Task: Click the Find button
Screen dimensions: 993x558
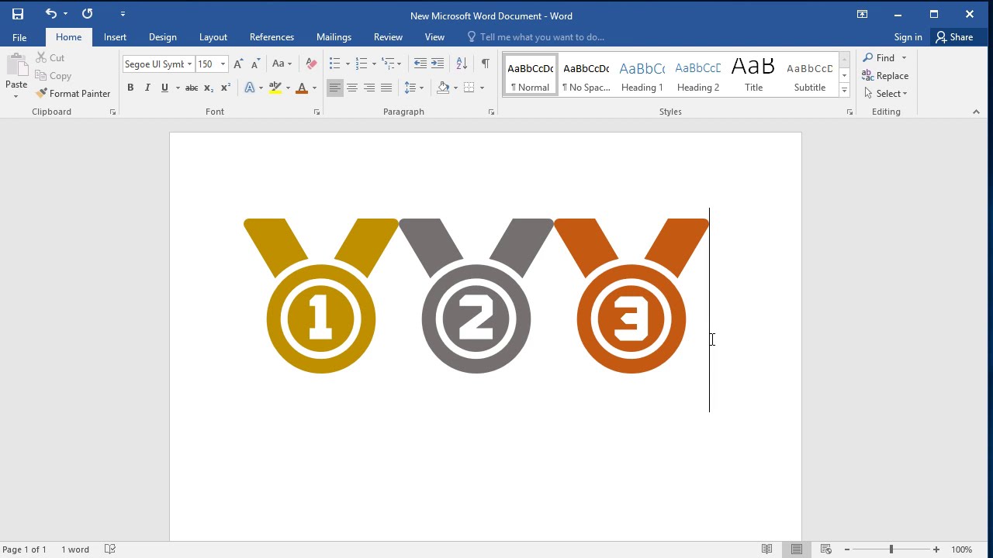Action: [879, 58]
